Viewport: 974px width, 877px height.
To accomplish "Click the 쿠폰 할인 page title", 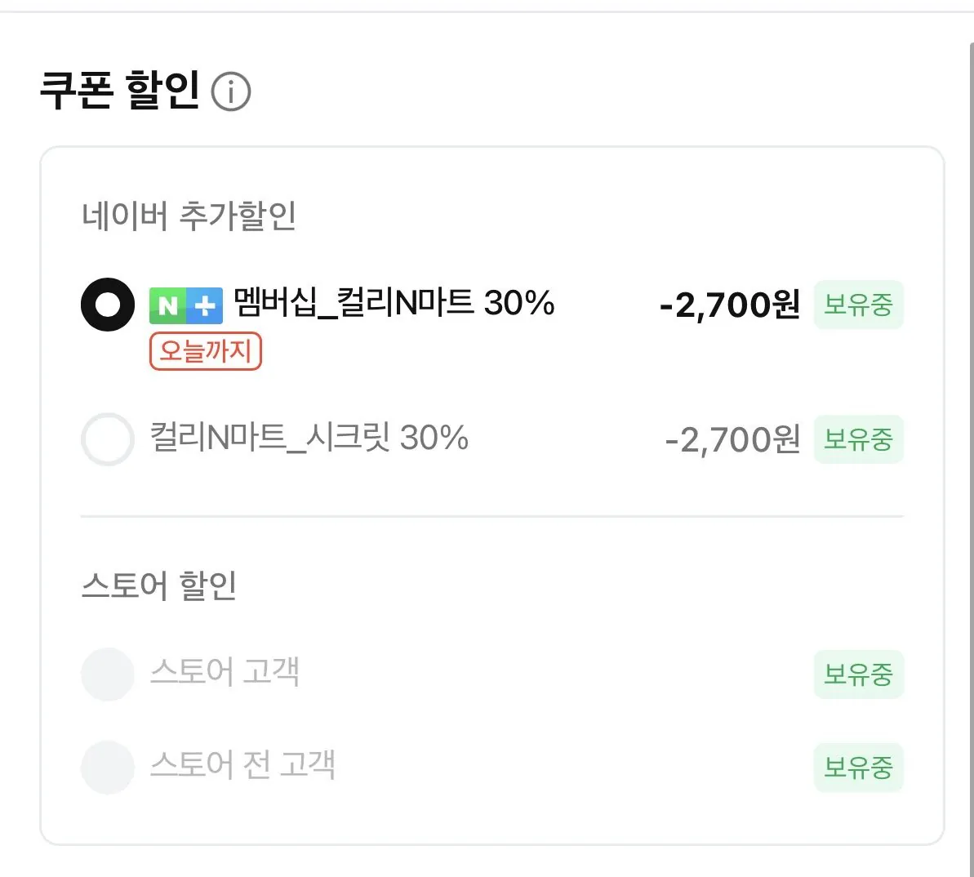I will (121, 90).
